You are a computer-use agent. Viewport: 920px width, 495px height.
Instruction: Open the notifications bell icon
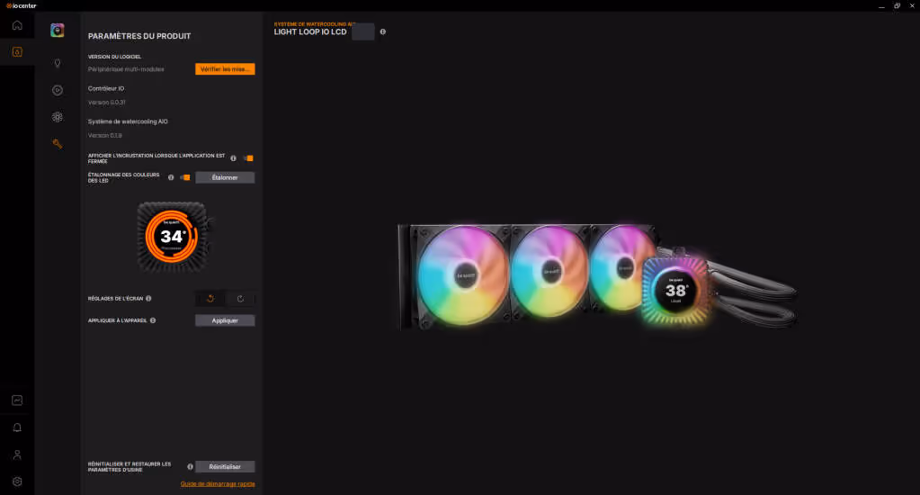click(17, 427)
